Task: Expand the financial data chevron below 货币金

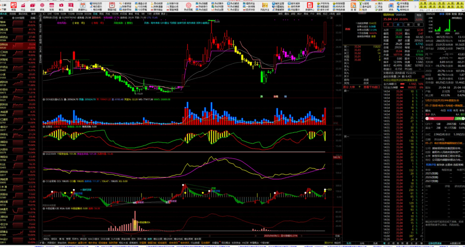Action: pos(445,52)
